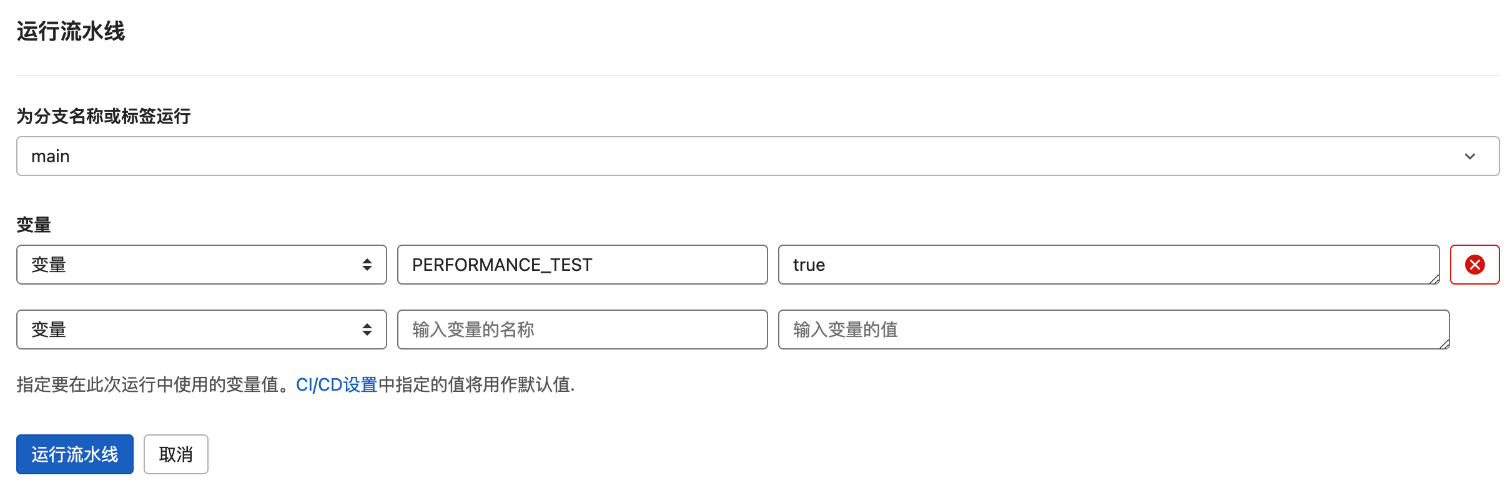
Task: Focus the PERFORMANCE_TEST variable name field
Action: [x=582, y=265]
